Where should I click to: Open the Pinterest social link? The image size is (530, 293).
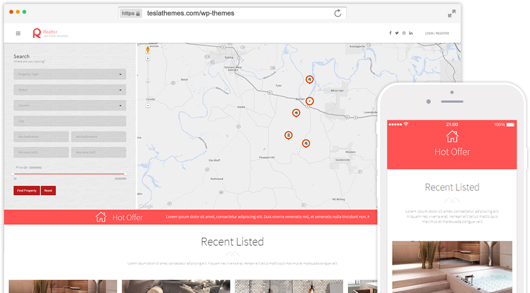pos(404,33)
